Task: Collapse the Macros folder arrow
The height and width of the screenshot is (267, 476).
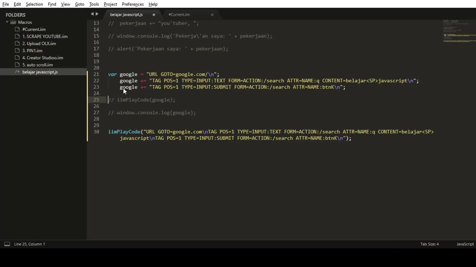Action: 7,22
